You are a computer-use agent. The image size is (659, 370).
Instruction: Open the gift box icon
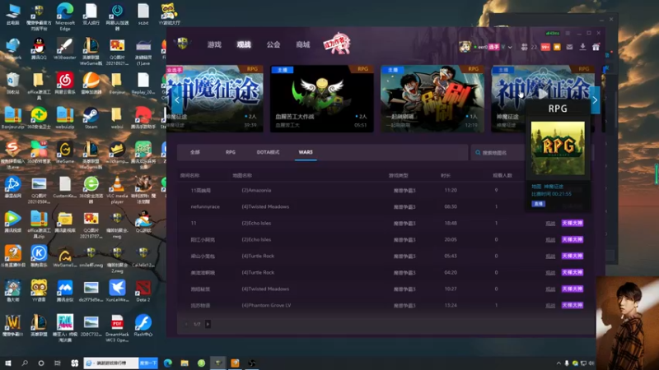click(596, 47)
